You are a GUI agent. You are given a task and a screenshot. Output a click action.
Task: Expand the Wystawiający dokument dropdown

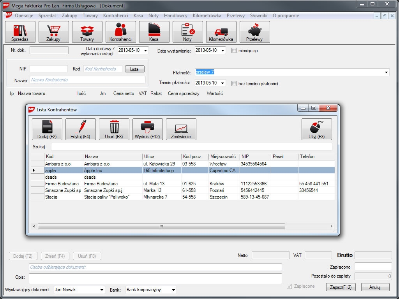pyautogui.click(x=102, y=290)
